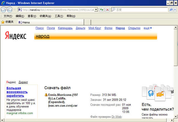Expand the ещё services dropdown
The image size is (178, 122).
148,28
